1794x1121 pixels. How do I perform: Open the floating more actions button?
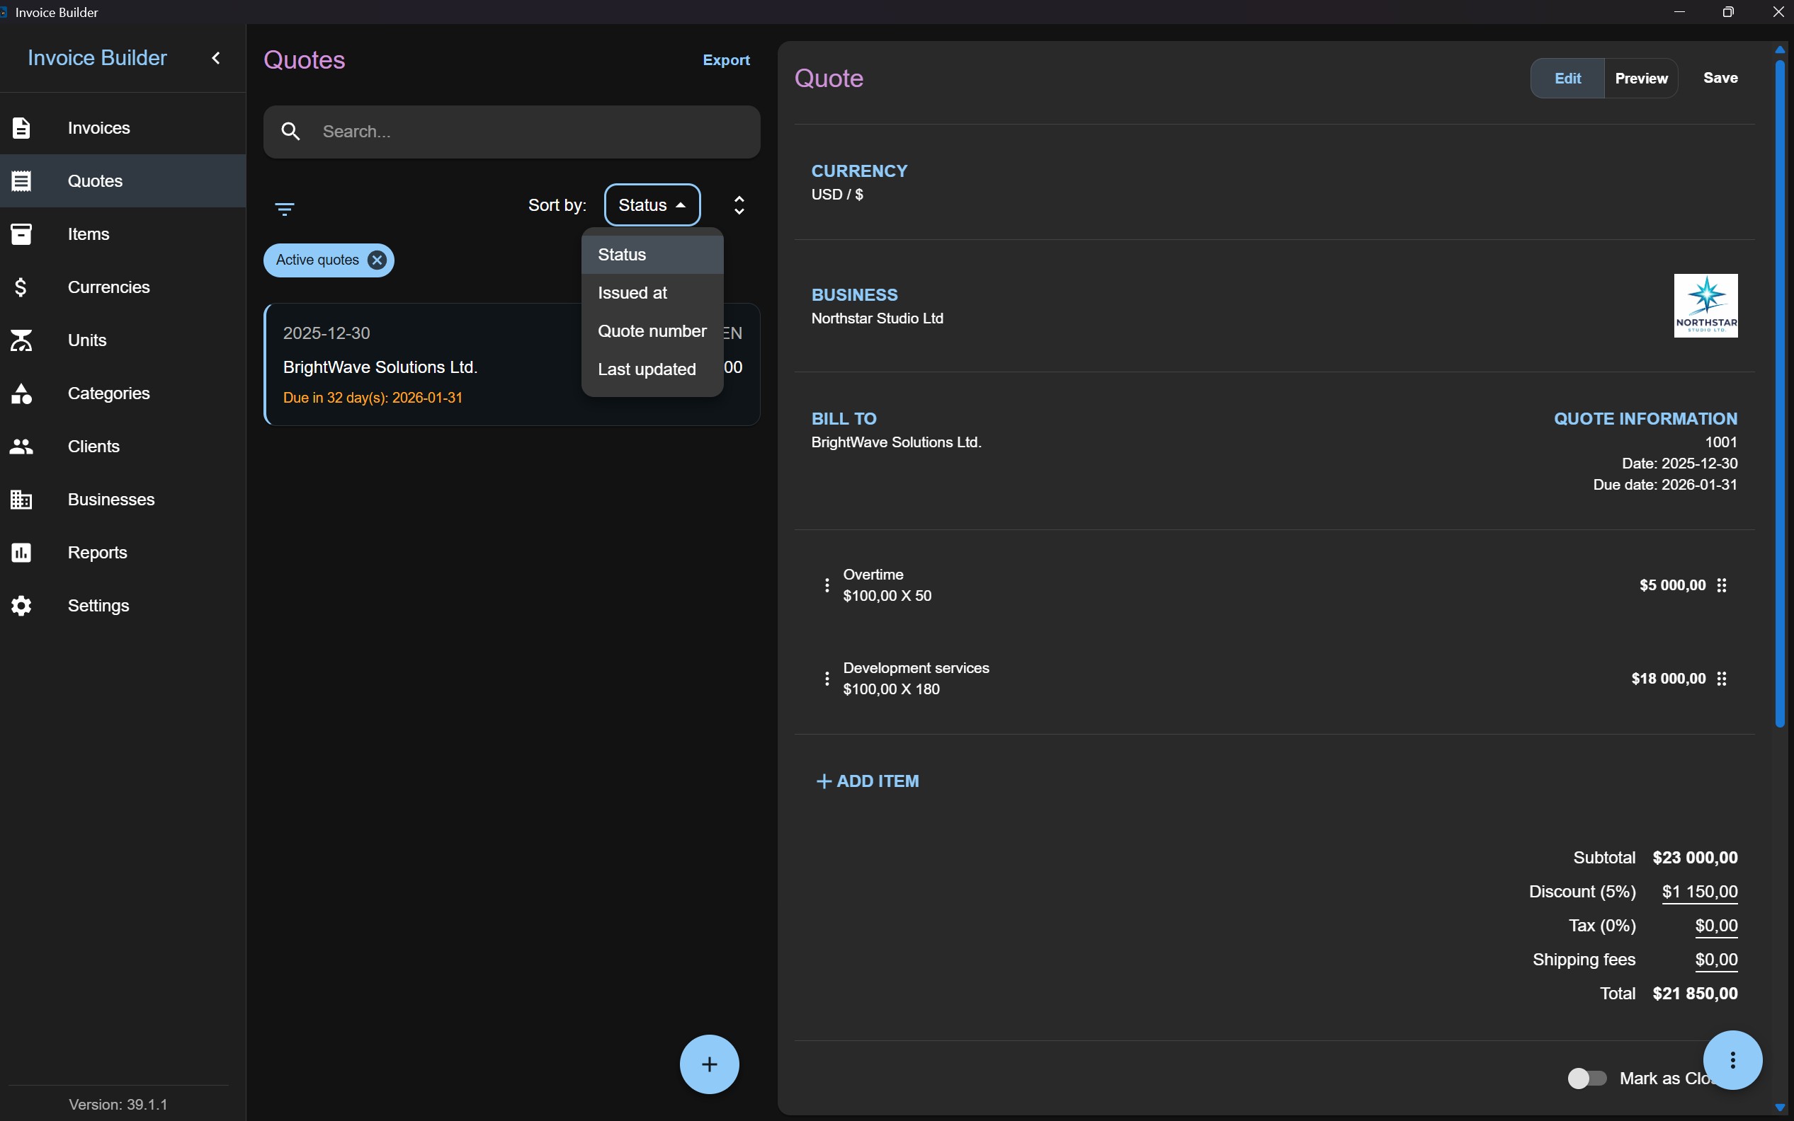click(x=1732, y=1060)
